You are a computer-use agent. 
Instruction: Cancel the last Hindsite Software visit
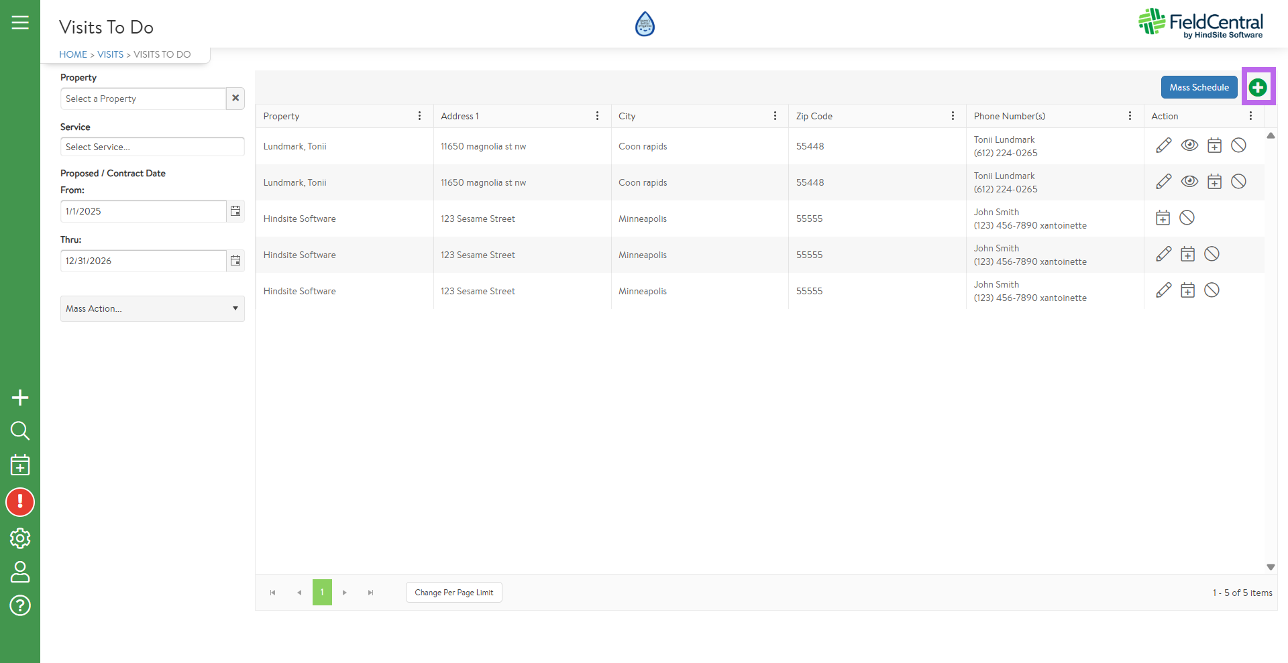tap(1212, 290)
